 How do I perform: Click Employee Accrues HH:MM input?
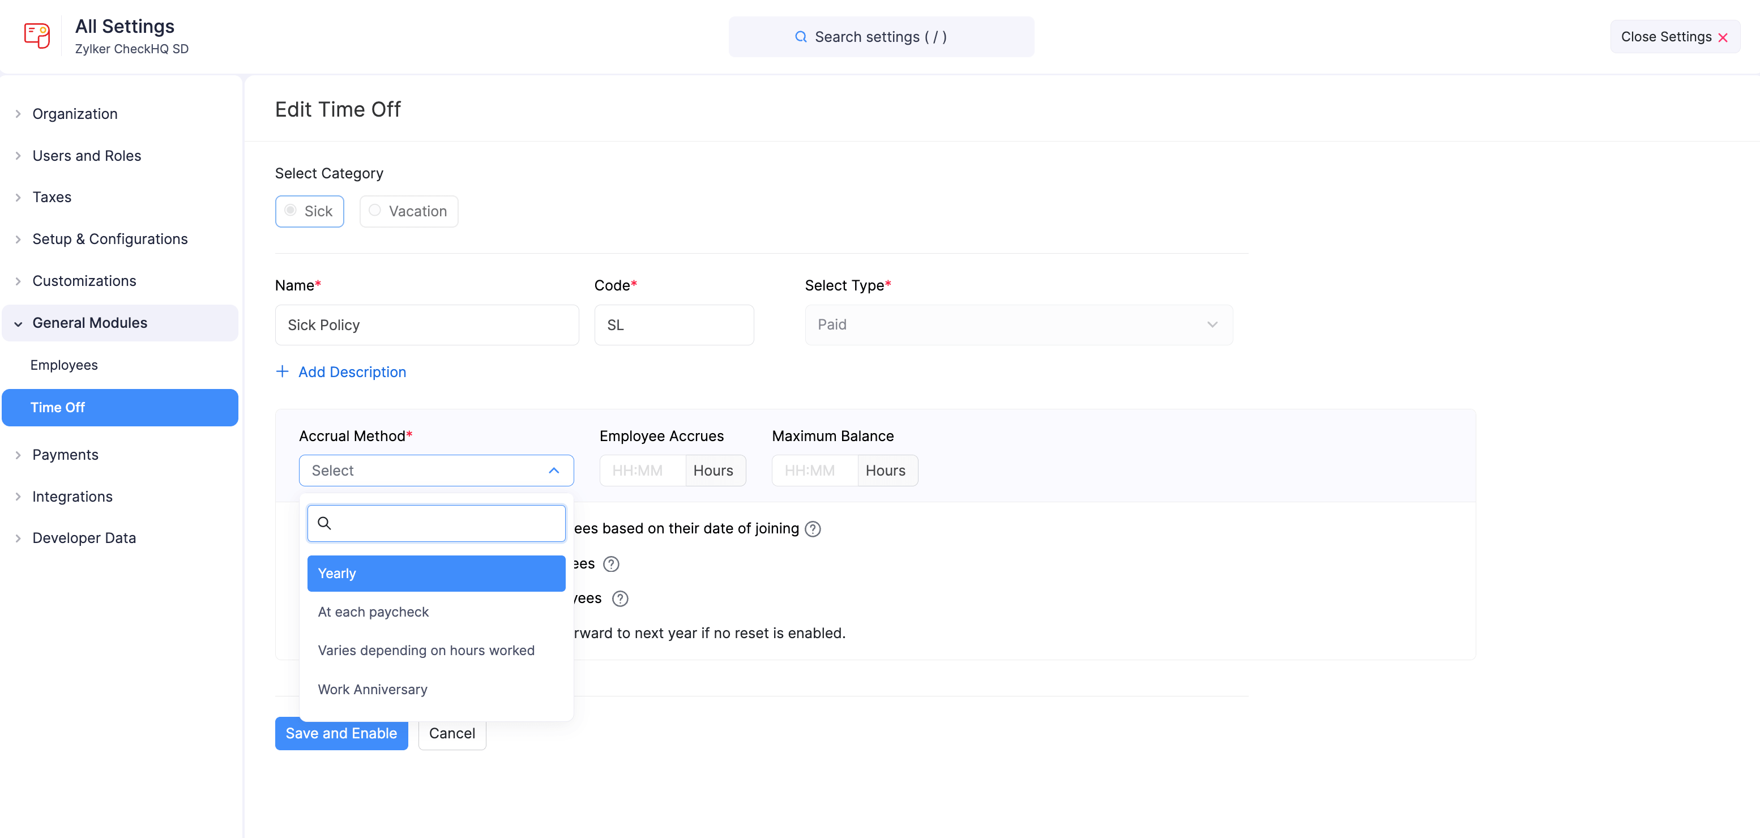(x=642, y=471)
